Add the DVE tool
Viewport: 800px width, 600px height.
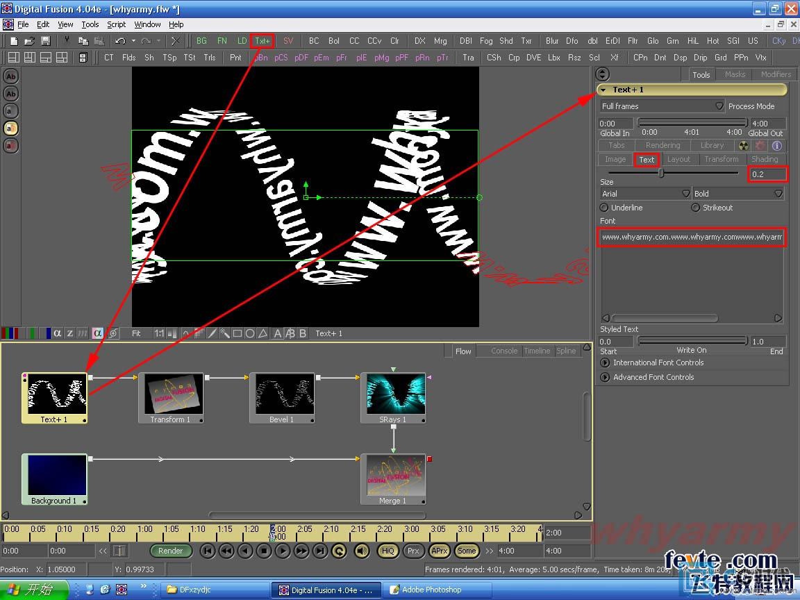click(533, 58)
